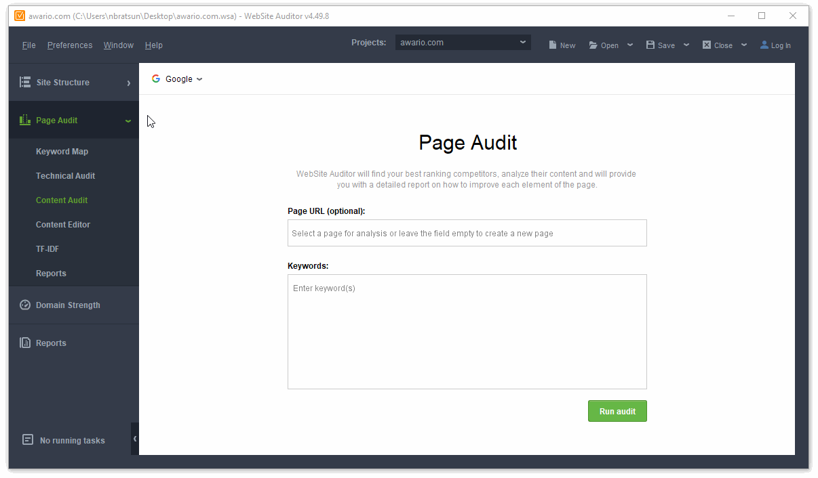Click the Site Structure sidebar icon

point(25,82)
